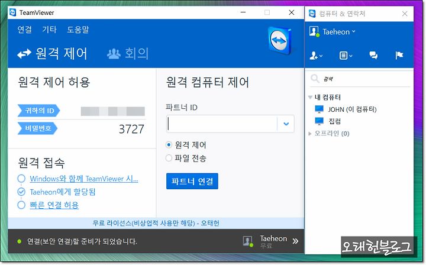Click the green connection status dot
This screenshot has width=426, height=265.
(20, 241)
